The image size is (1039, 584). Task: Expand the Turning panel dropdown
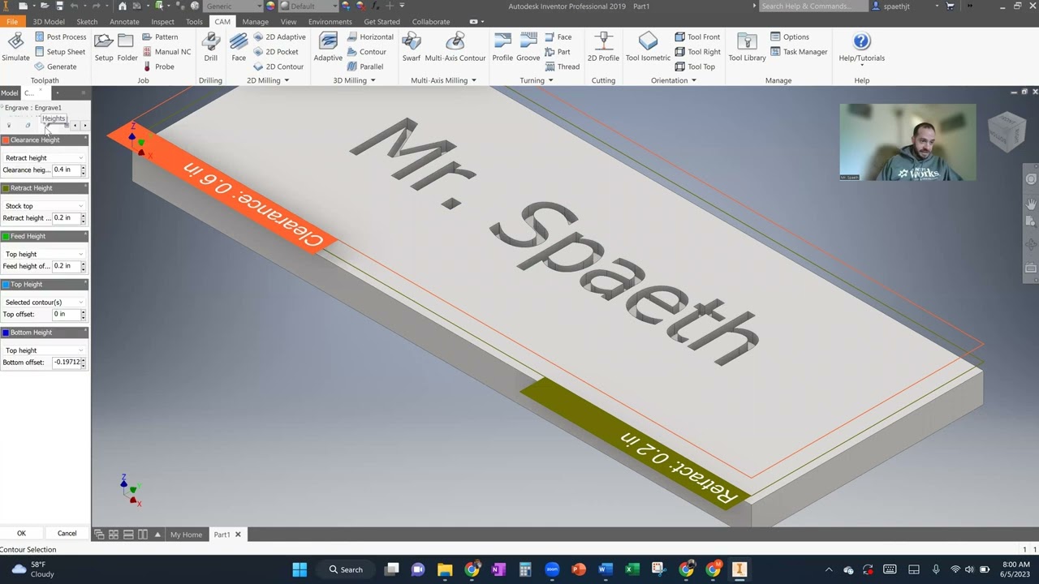tap(550, 80)
